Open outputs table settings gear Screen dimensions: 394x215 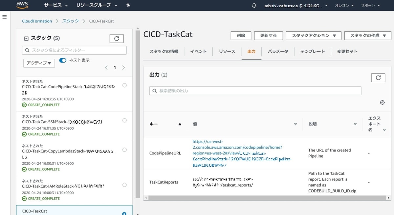click(382, 102)
